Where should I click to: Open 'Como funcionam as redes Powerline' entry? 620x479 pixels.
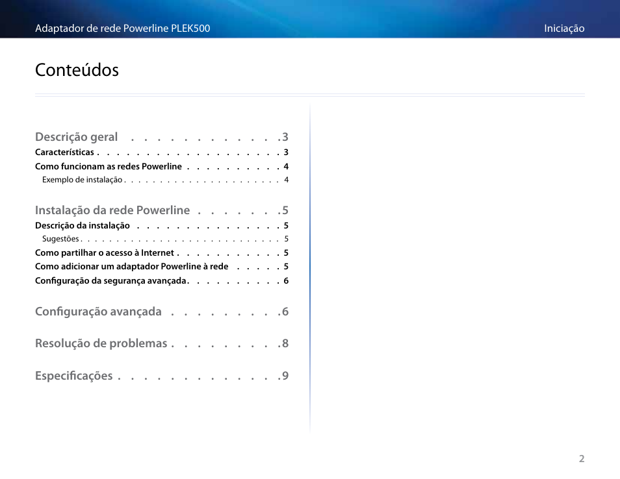(x=162, y=166)
